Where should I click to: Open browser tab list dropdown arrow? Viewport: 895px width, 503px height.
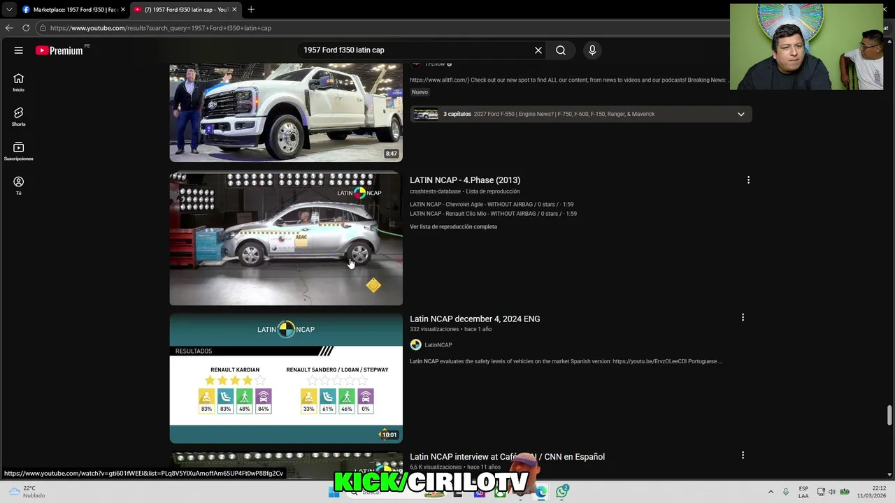[x=8, y=9]
